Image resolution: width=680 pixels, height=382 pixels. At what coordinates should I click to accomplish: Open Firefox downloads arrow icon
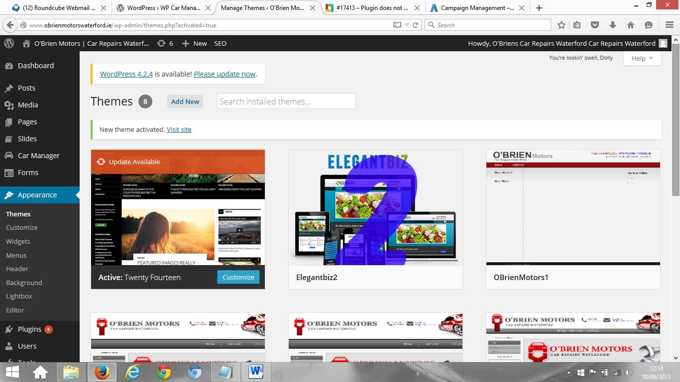click(613, 25)
